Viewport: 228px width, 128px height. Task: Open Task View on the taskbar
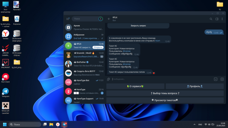(45, 125)
